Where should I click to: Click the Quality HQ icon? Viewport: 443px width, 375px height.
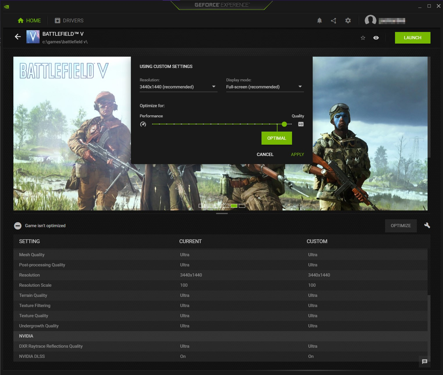tap(301, 124)
